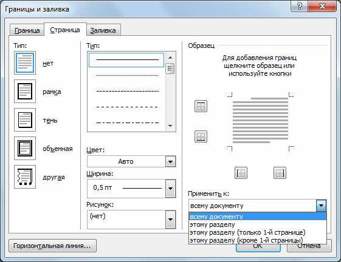Click the line style scrollbar thumb
The height and width of the screenshot is (262, 341).
pyautogui.click(x=170, y=69)
